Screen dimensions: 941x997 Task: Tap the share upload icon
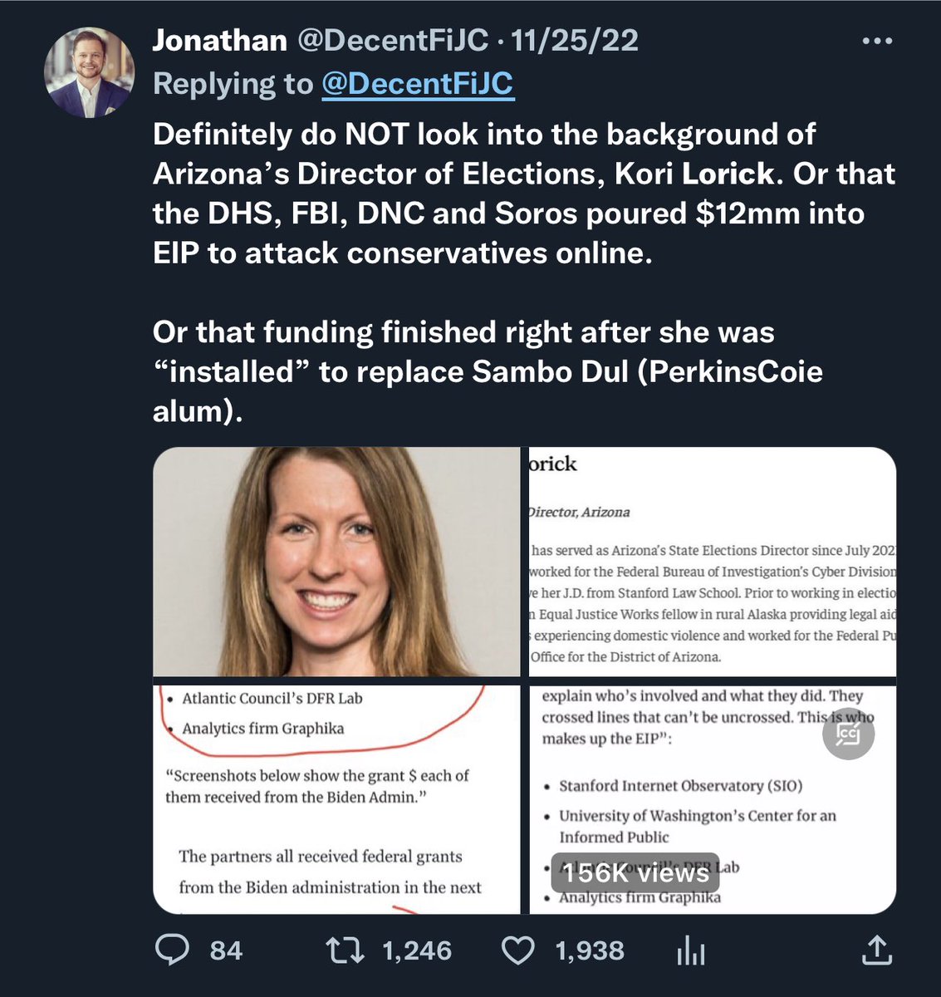click(877, 950)
